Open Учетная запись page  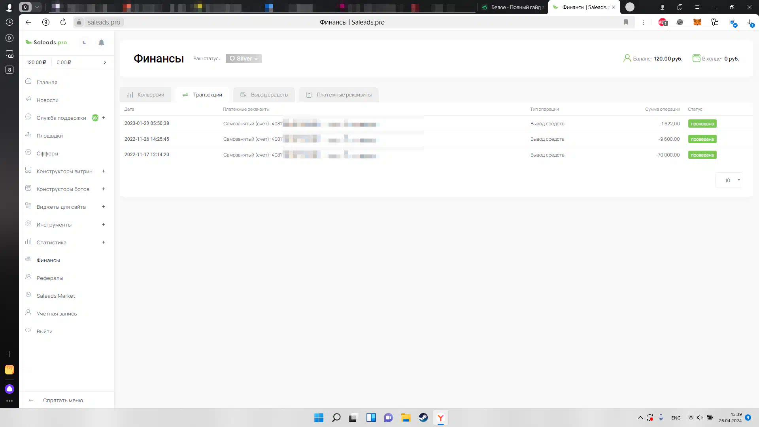tap(57, 314)
